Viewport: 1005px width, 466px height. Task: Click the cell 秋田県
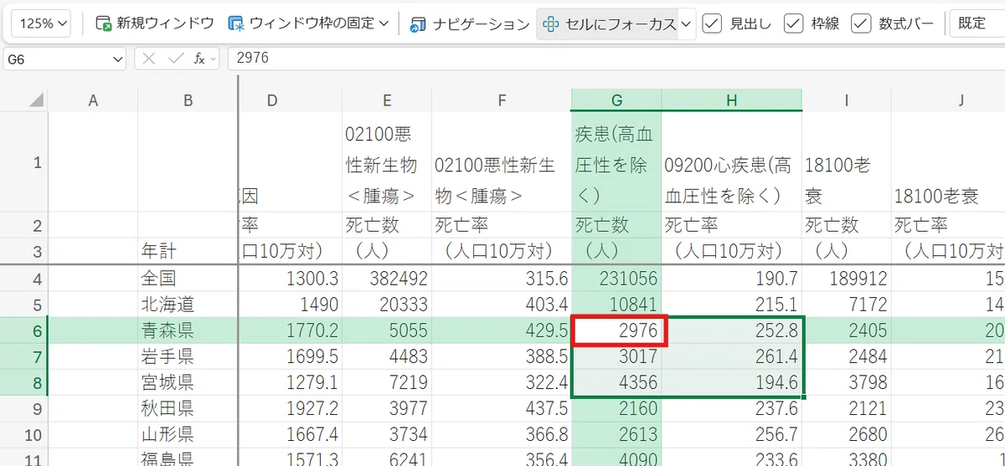(188, 410)
